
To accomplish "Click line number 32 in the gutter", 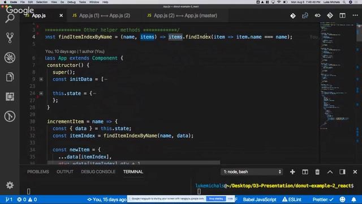I will pyautogui.click(x=32, y=136).
